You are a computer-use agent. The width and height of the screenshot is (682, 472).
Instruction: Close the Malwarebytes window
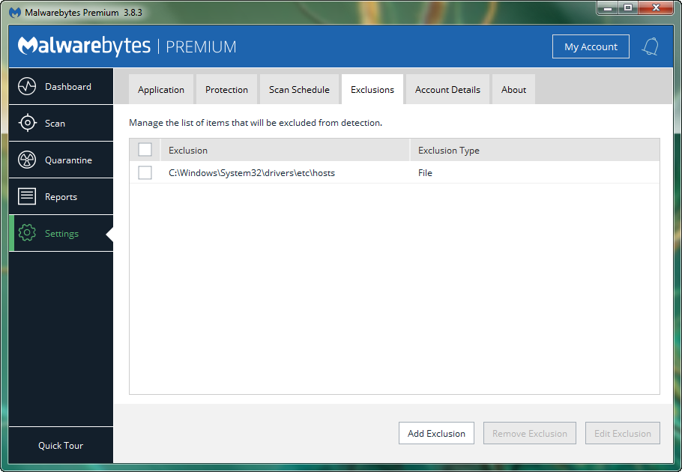(657, 7)
